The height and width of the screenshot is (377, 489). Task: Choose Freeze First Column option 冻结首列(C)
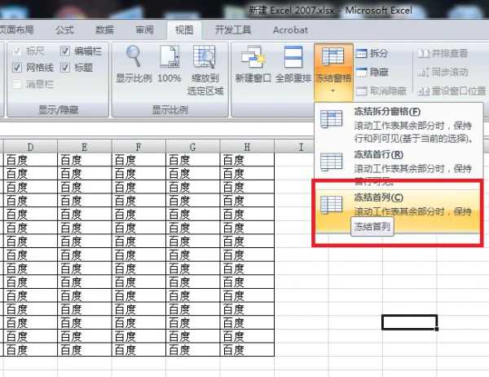coord(399,211)
